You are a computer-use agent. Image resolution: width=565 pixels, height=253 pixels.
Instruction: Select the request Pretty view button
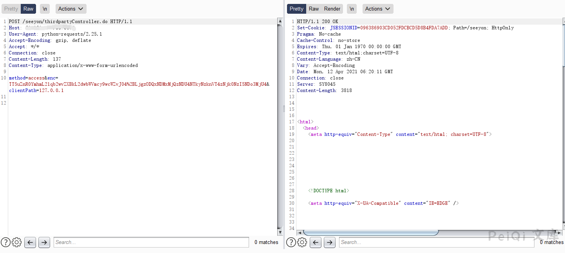tap(11, 9)
